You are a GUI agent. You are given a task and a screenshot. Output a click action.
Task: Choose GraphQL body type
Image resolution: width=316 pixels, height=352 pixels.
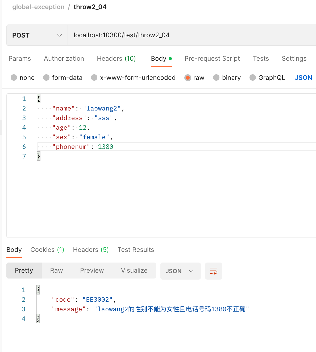(x=253, y=78)
